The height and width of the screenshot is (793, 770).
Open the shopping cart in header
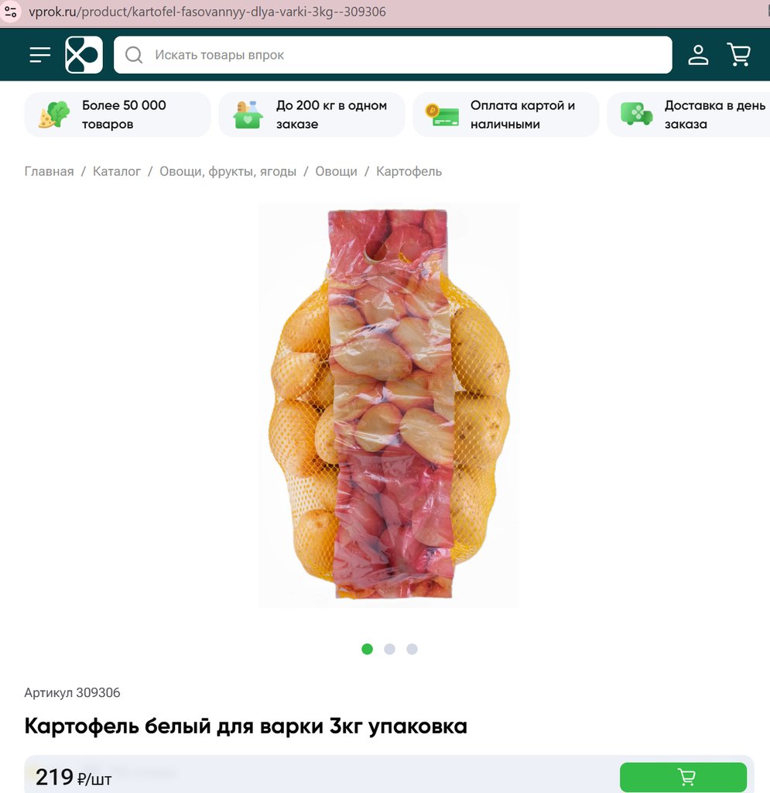click(x=739, y=55)
